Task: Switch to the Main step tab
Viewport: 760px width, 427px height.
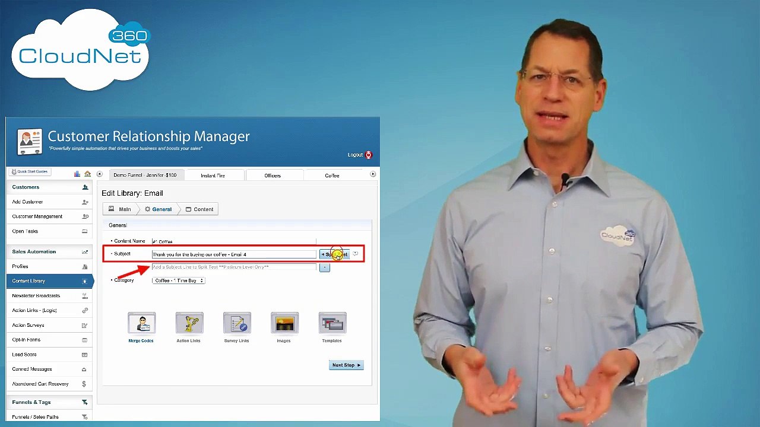Action: point(120,209)
